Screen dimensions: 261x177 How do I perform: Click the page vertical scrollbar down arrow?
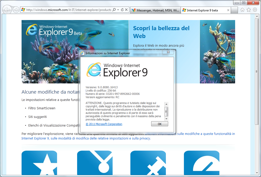pyautogui.click(x=257, y=173)
